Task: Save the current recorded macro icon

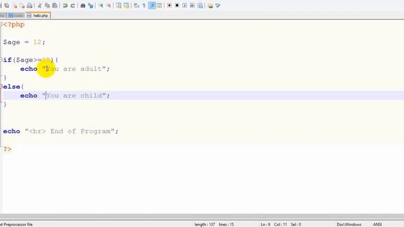Action: 200,6
